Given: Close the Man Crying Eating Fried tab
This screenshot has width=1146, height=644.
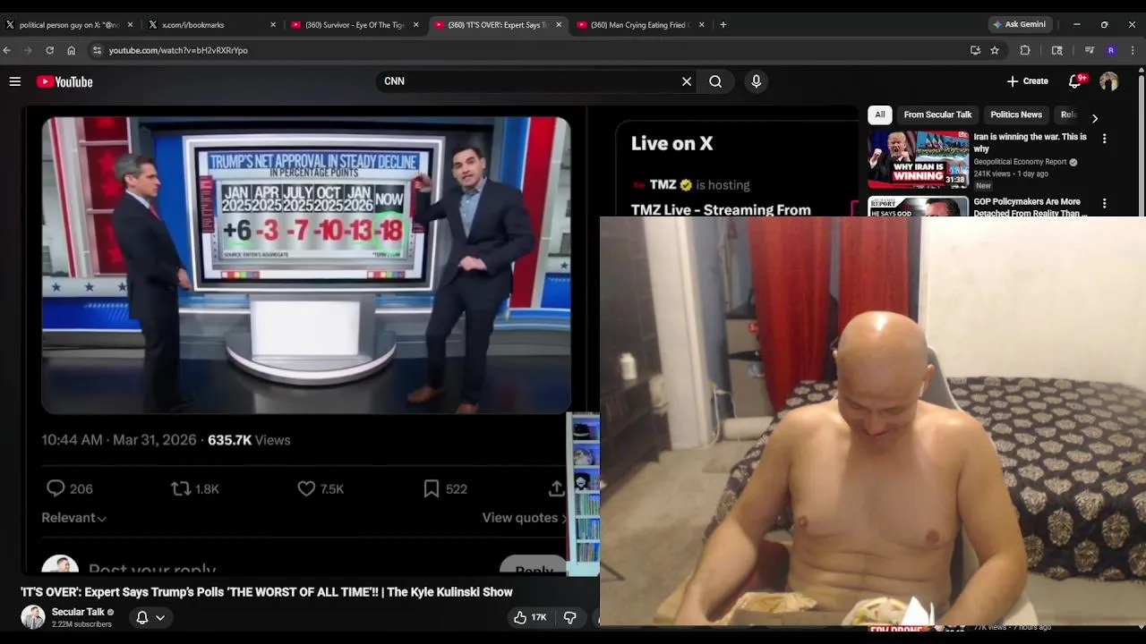Looking at the screenshot, I should click(701, 25).
